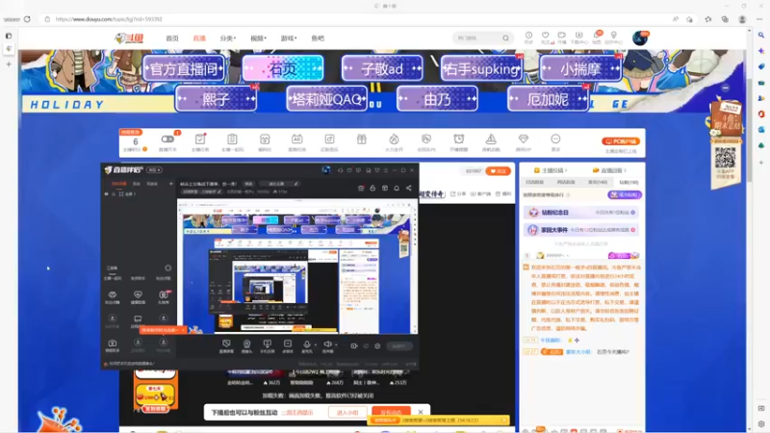Open watch history clock icon
The image size is (770, 433).
[528, 36]
